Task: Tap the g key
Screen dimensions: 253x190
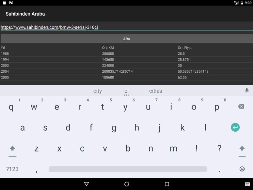Action: 114,128
